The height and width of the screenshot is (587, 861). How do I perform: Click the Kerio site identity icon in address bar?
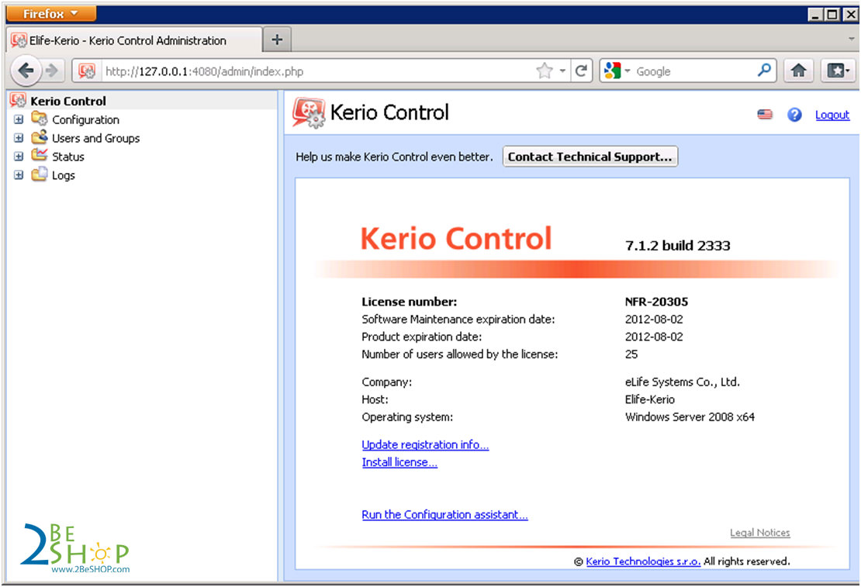click(x=87, y=71)
